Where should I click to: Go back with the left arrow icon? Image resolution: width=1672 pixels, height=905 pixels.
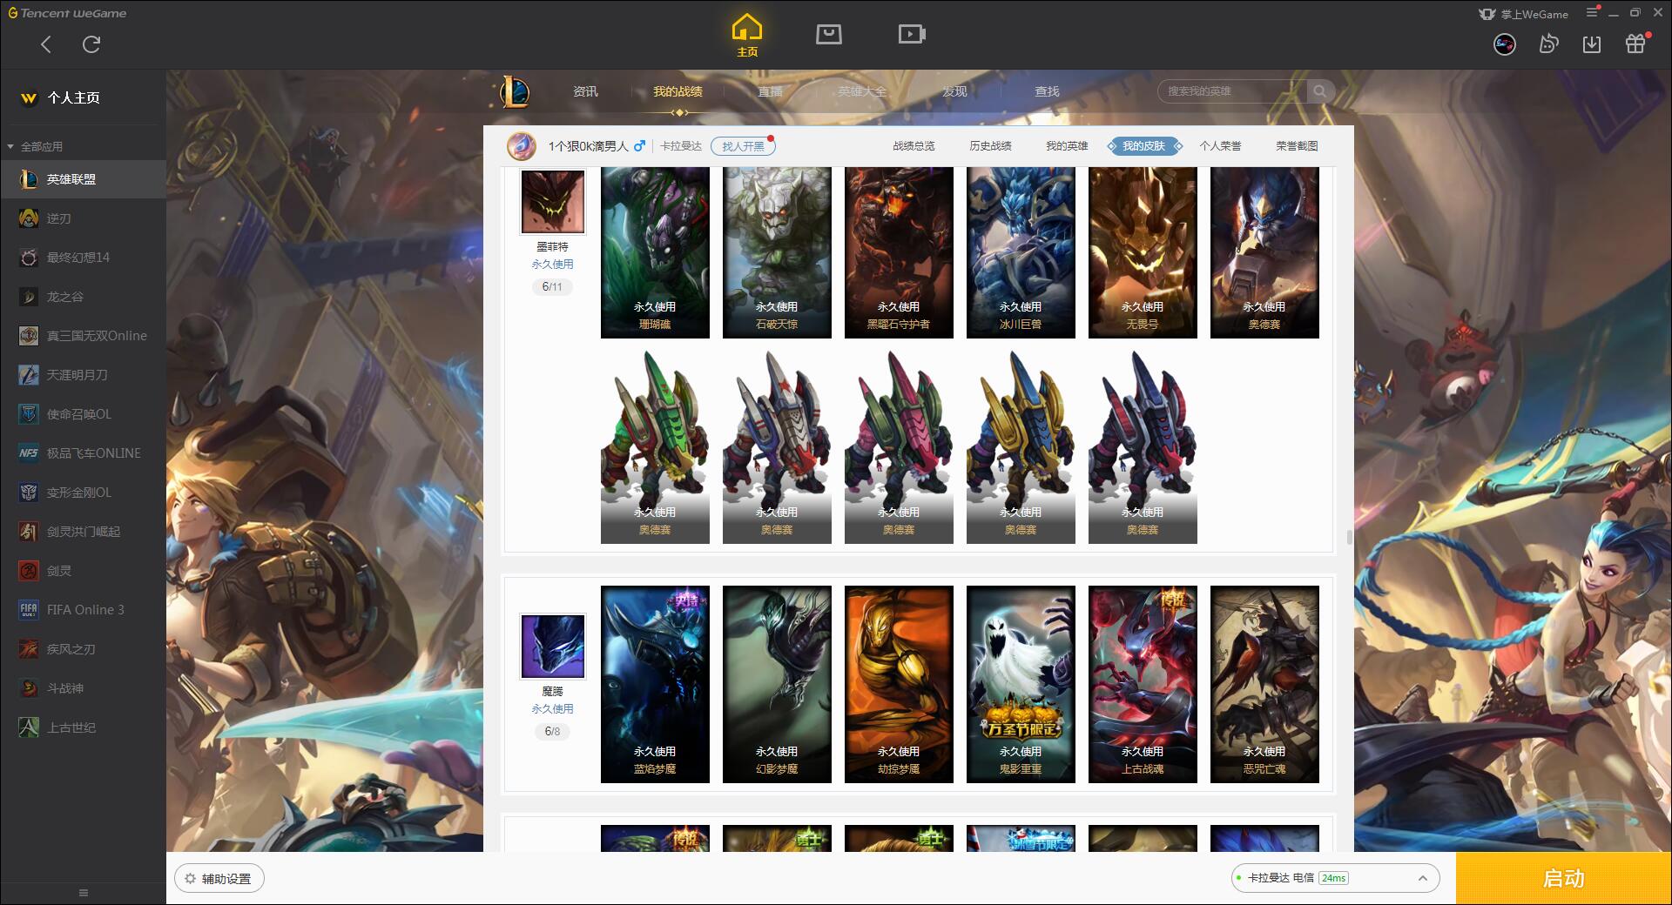(x=46, y=44)
